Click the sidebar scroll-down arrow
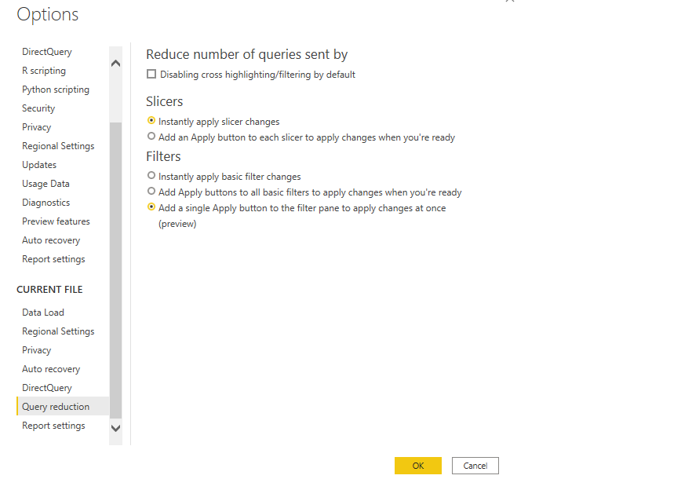692x479 pixels. click(x=115, y=428)
